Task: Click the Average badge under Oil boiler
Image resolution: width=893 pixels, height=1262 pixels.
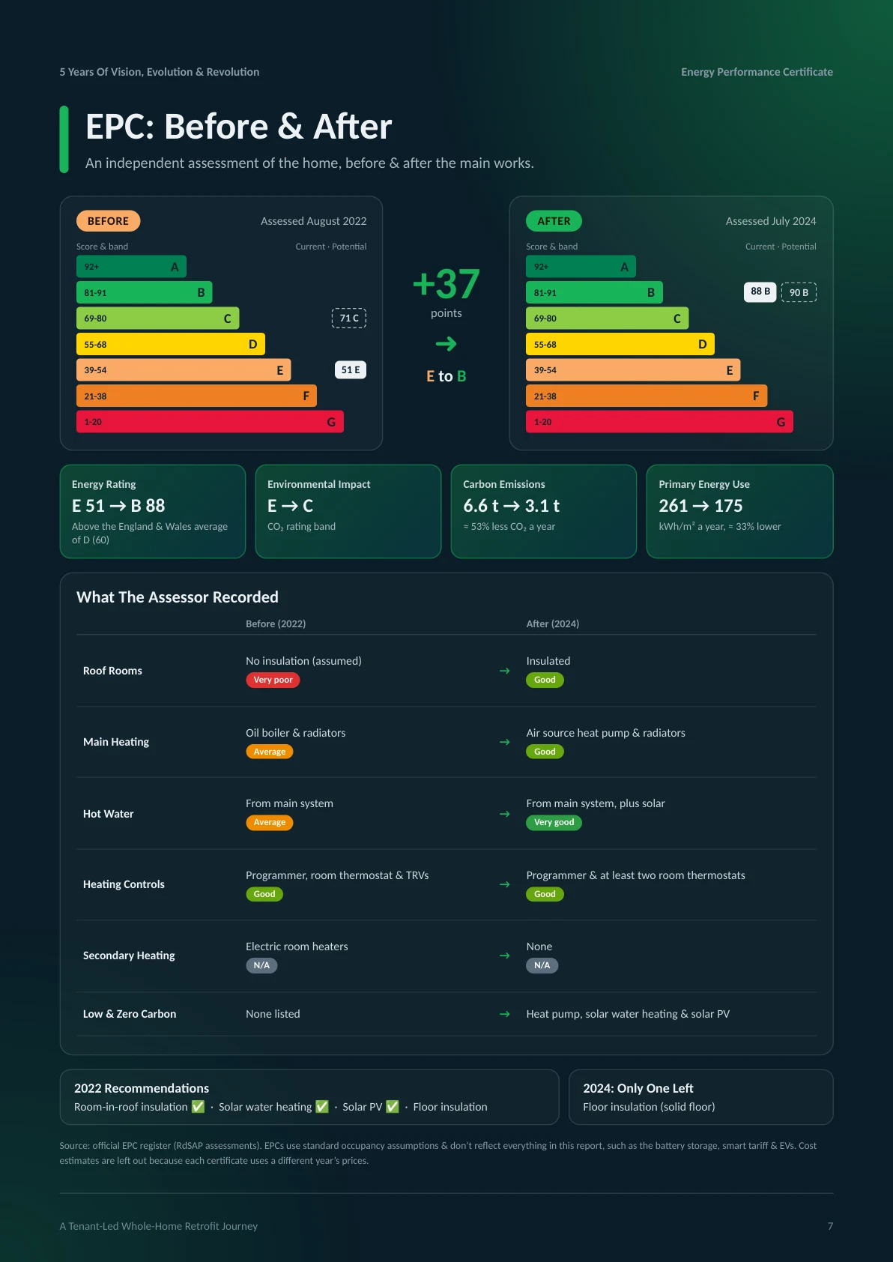Action: [270, 752]
